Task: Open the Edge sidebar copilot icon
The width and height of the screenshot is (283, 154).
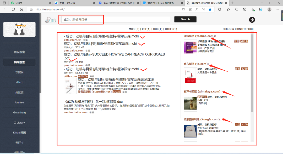Action: (261, 9)
